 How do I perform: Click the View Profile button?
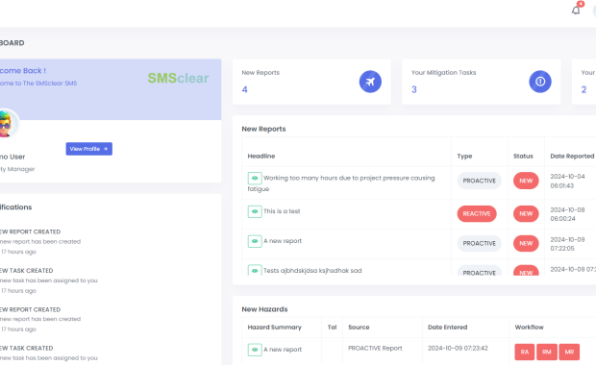click(89, 149)
